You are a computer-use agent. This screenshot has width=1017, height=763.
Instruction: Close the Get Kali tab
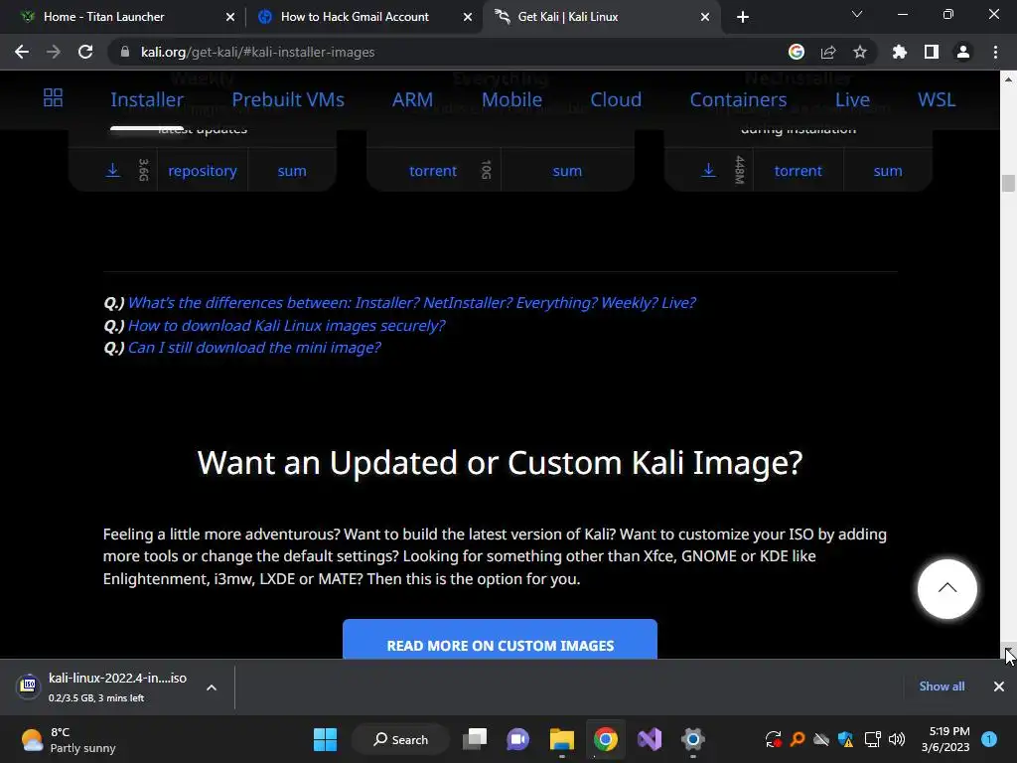click(705, 17)
